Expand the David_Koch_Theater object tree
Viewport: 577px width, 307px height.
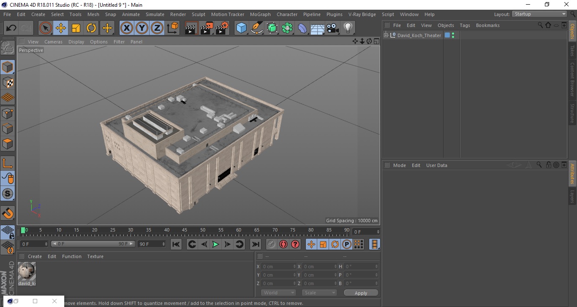click(x=386, y=35)
